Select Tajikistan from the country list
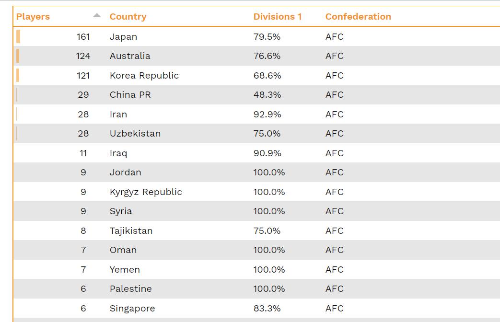The height and width of the screenshot is (322, 500). tap(131, 231)
